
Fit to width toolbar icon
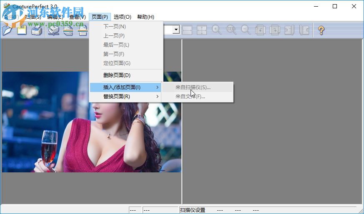pyautogui.click(x=187, y=30)
